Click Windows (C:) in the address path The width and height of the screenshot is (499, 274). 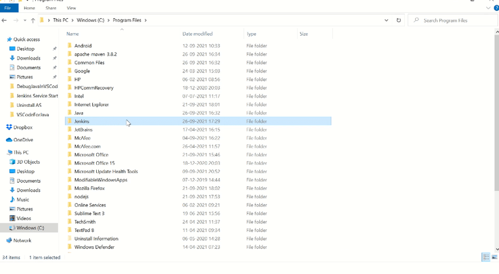tap(90, 20)
